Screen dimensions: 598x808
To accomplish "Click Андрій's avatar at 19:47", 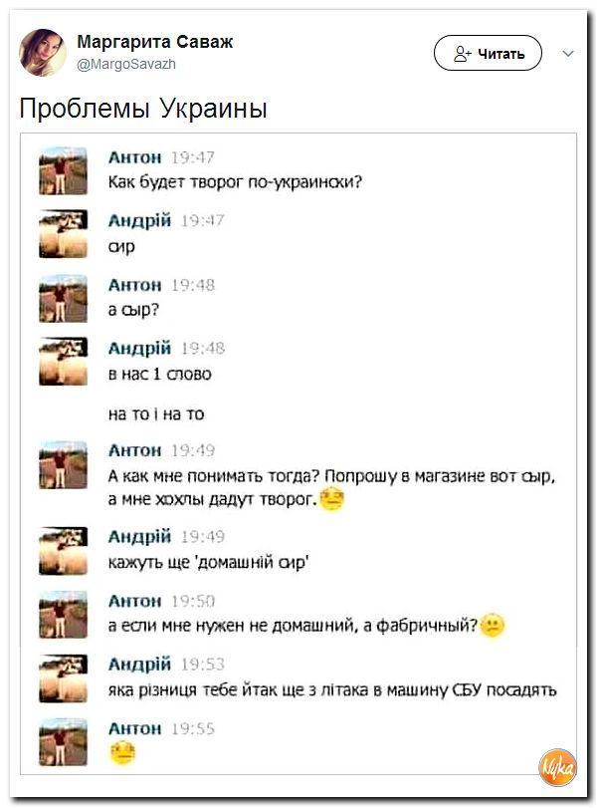I will [64, 233].
